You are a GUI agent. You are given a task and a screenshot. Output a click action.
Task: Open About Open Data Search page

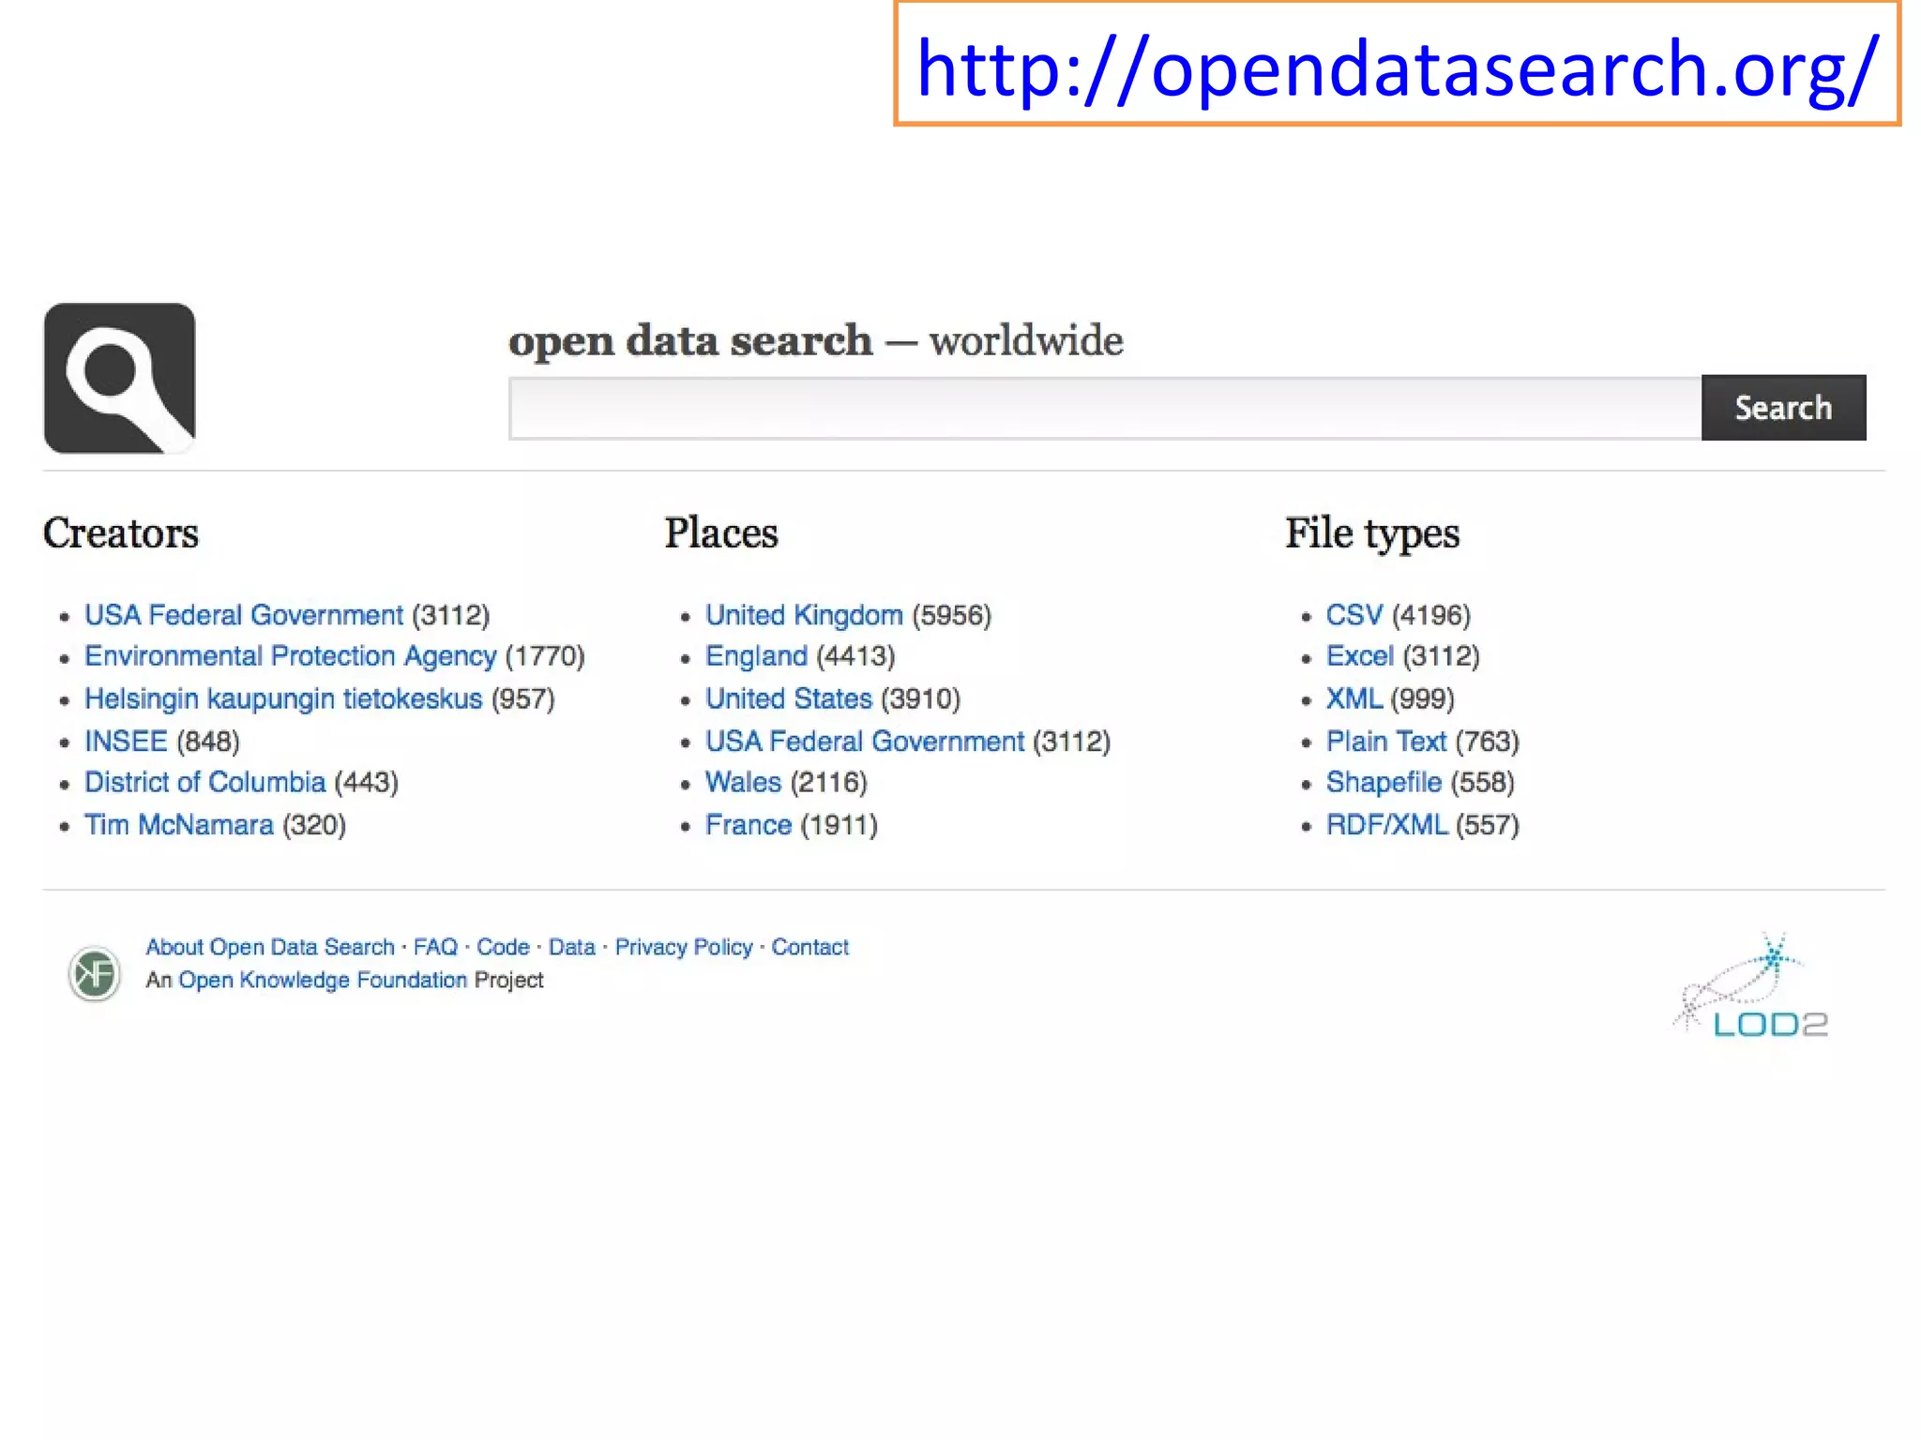270,947
